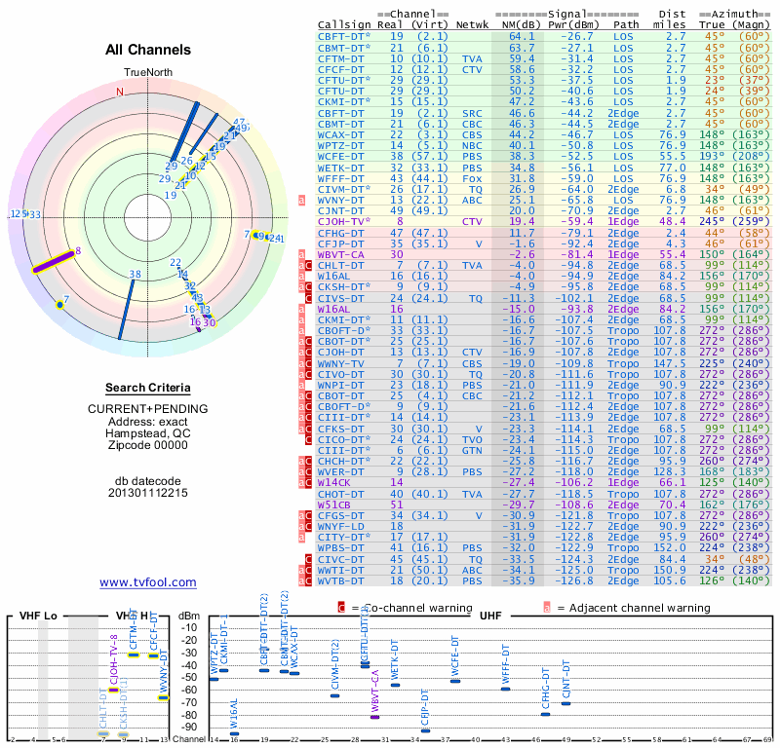
Task: Select the WCFE-DT callsign in the table
Action: click(341, 157)
